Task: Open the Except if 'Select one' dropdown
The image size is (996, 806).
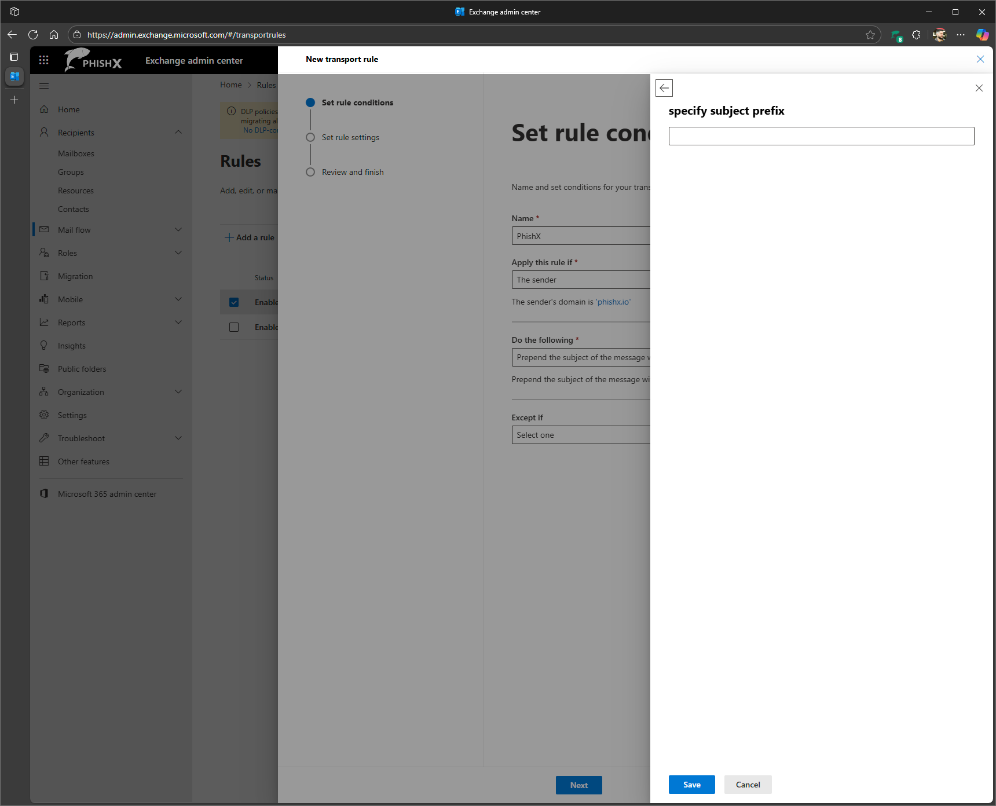Action: click(581, 435)
